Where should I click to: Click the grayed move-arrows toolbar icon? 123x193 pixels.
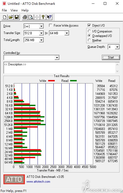pos(37,17)
